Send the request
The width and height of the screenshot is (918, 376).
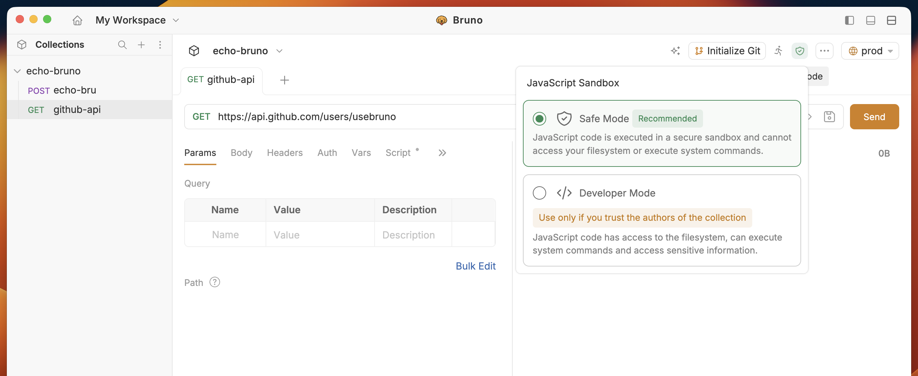[874, 117]
